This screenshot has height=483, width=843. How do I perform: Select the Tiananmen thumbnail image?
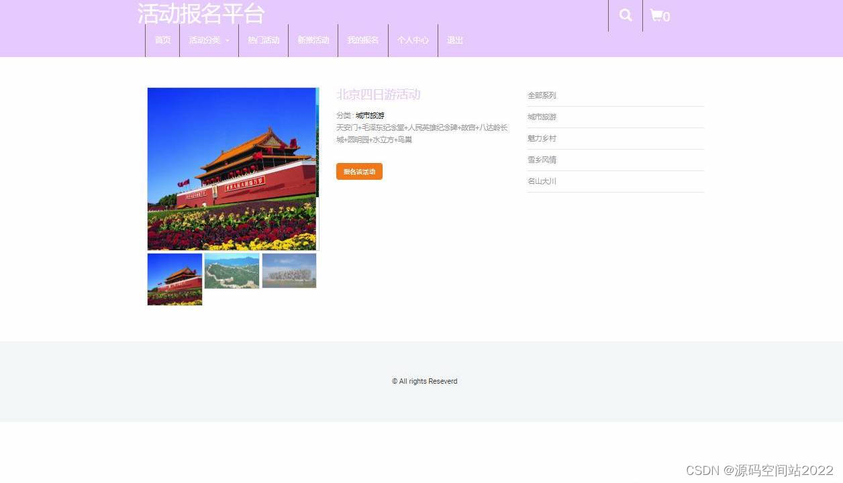click(x=175, y=279)
